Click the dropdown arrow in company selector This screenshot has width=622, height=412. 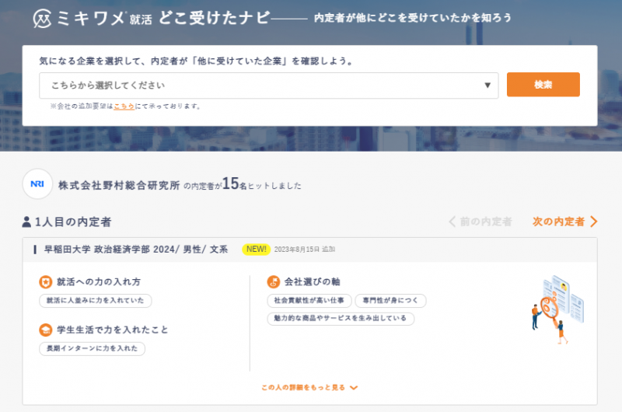pyautogui.click(x=487, y=86)
